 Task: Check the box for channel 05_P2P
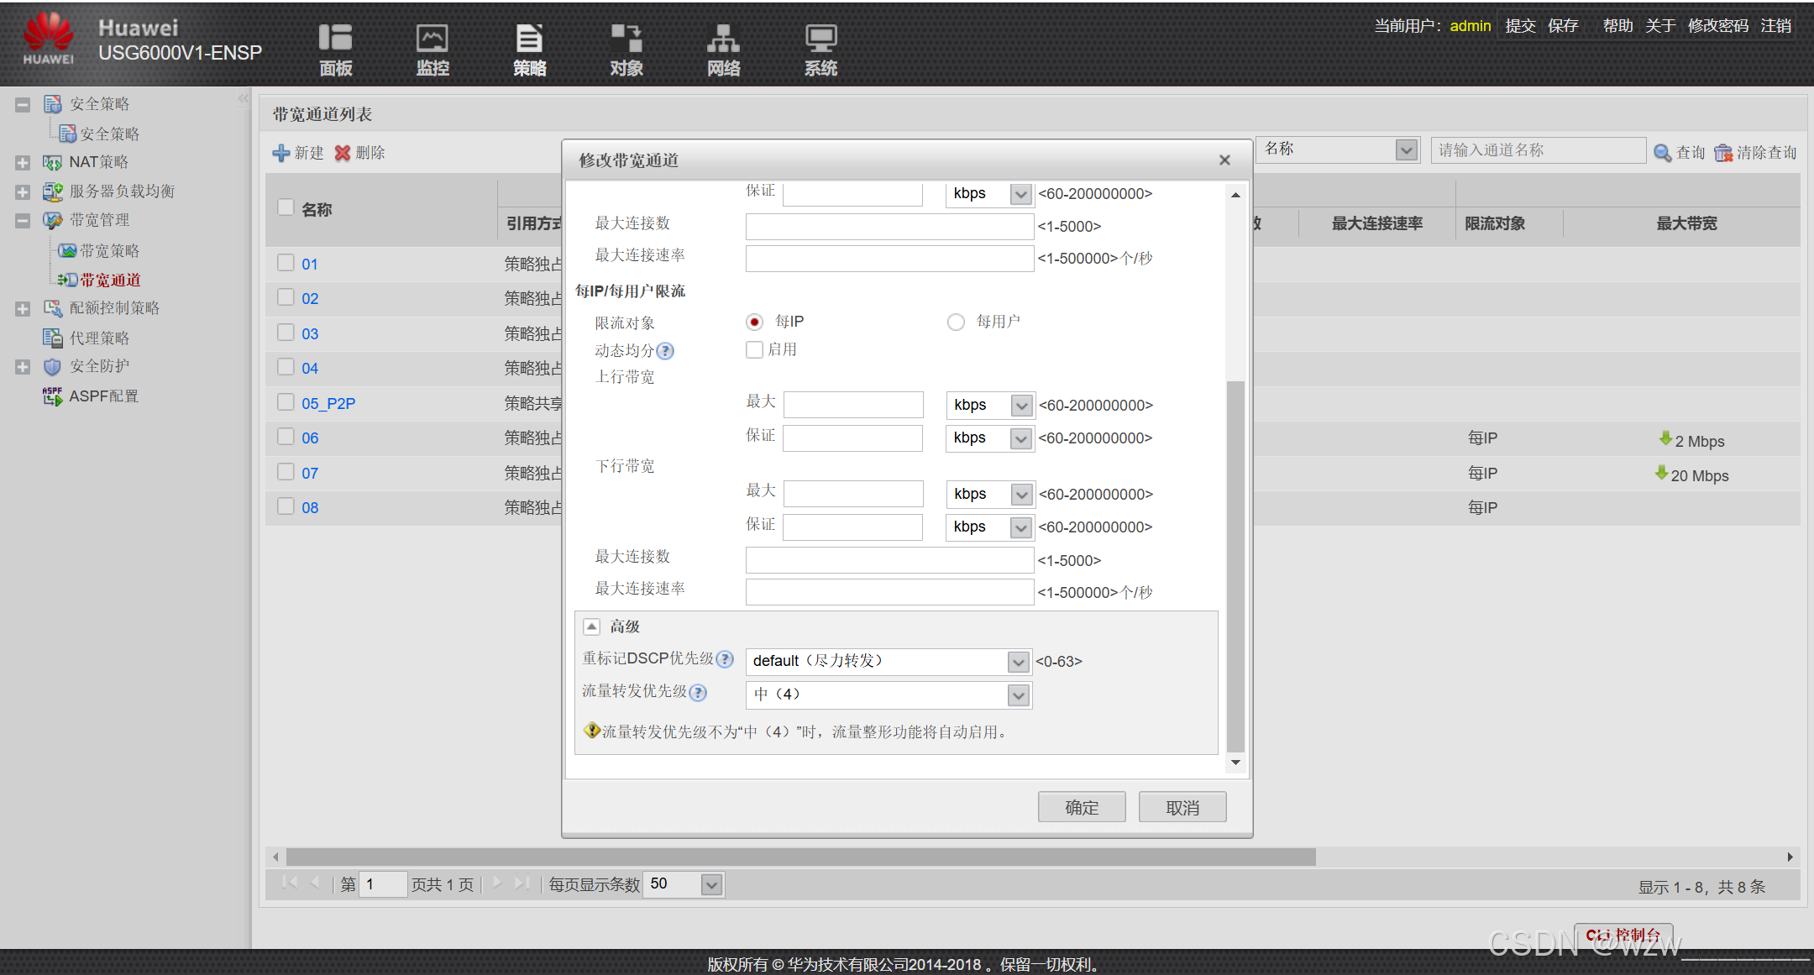[x=286, y=402]
